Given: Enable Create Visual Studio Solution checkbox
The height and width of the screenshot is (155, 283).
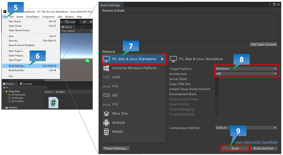Looking at the screenshot, I should (217, 89).
